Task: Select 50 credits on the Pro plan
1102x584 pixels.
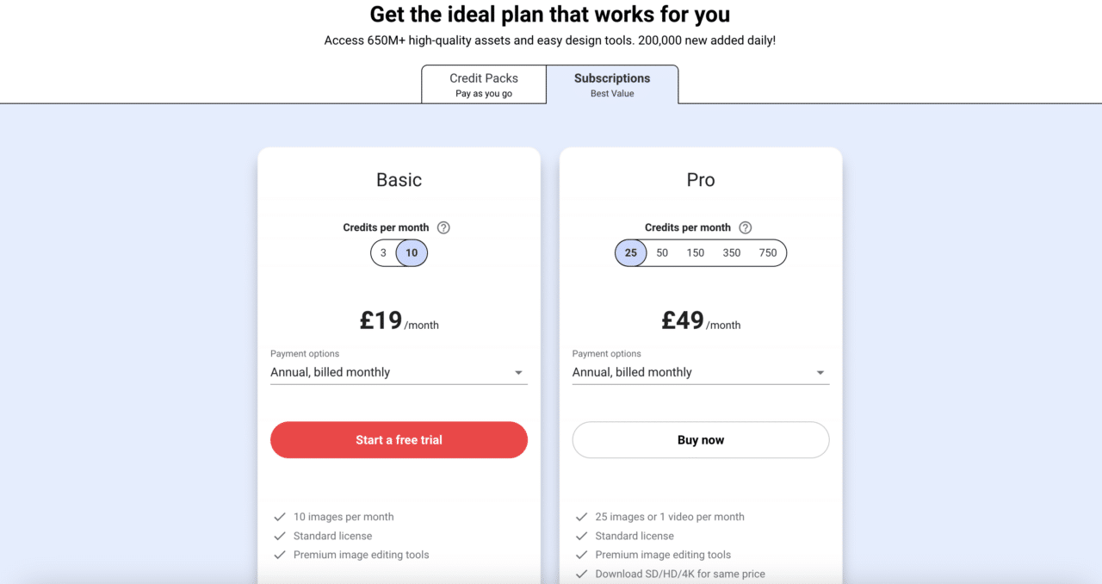Action: coord(662,252)
